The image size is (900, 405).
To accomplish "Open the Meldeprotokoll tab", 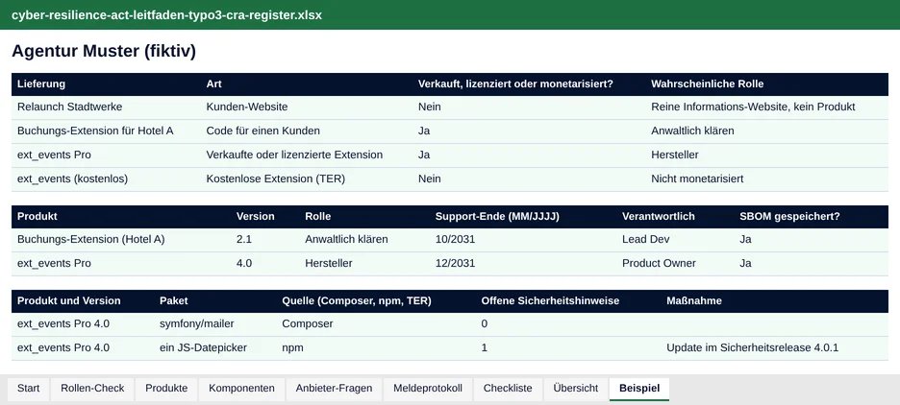I will [x=428, y=389].
